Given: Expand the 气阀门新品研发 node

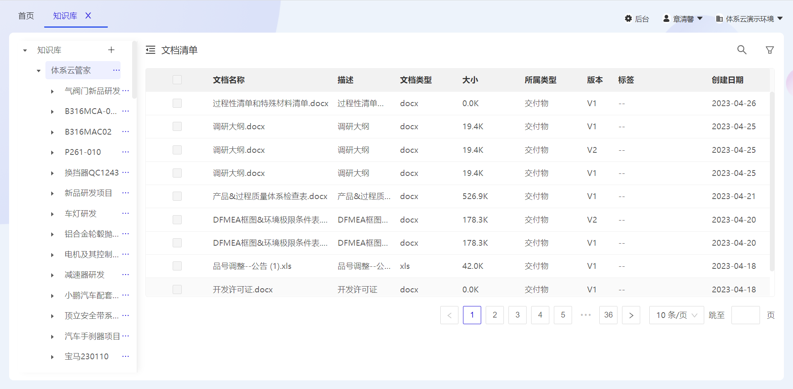Looking at the screenshot, I should (x=52, y=91).
